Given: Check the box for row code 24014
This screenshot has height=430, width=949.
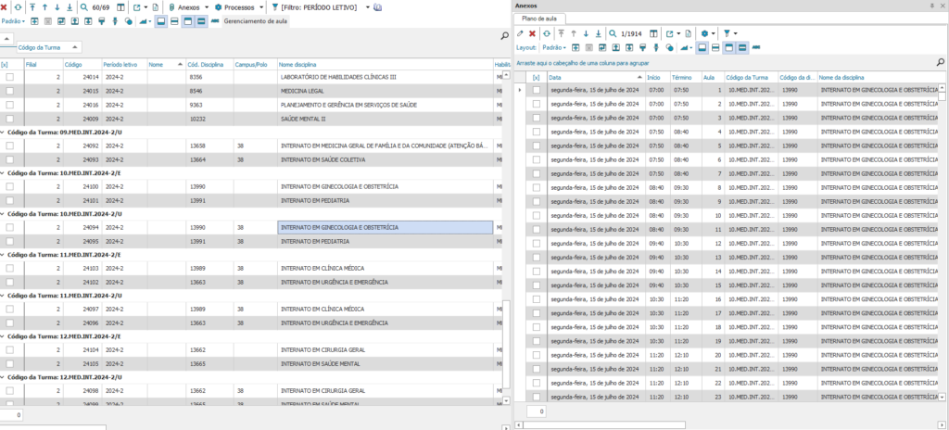Looking at the screenshot, I should pos(10,78).
